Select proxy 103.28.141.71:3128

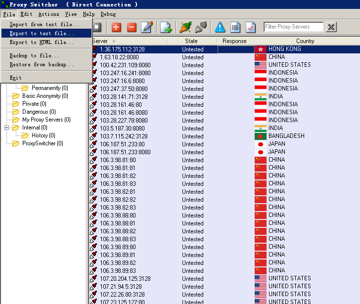[x=124, y=97]
